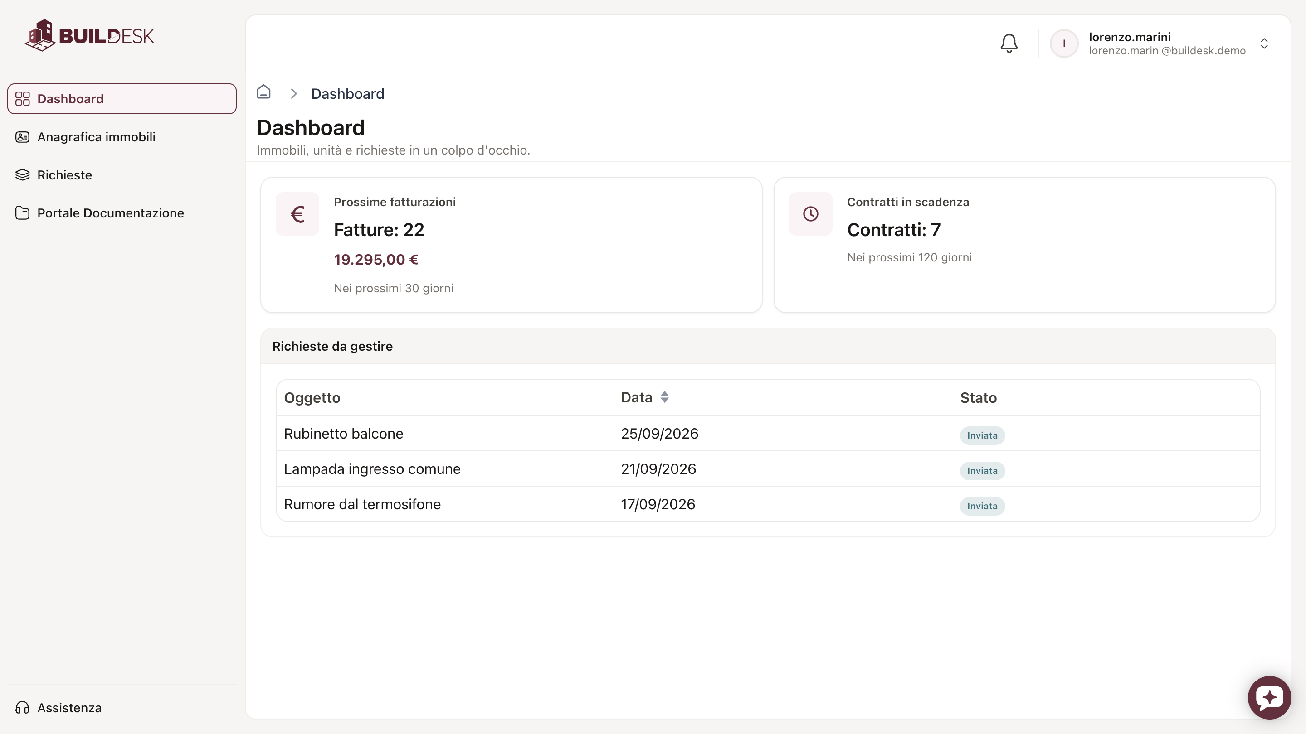Click the Anagrafica immobili card icon

(x=22, y=137)
